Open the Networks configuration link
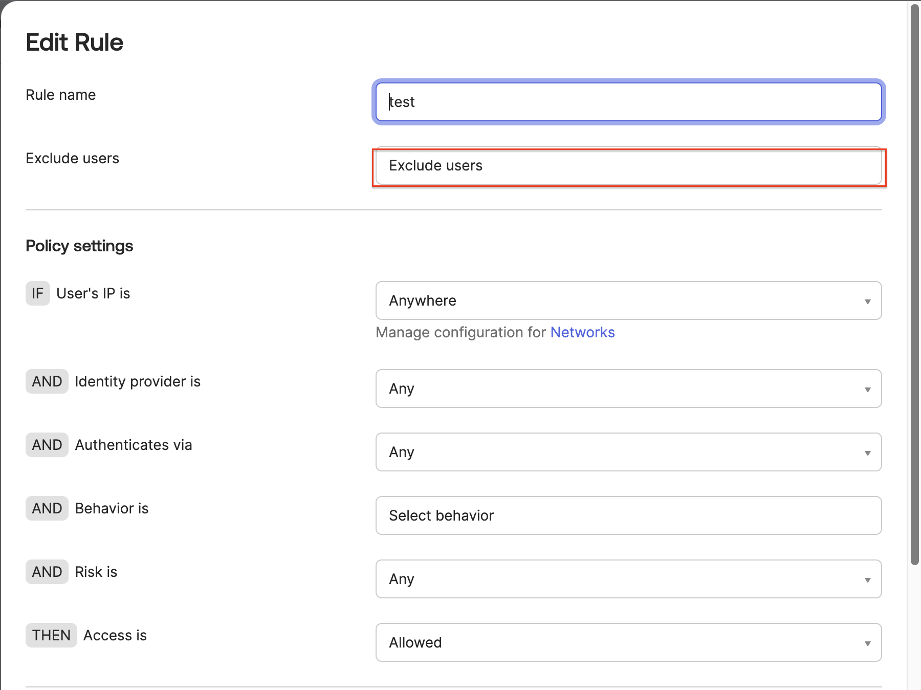This screenshot has height=690, width=921. click(582, 333)
